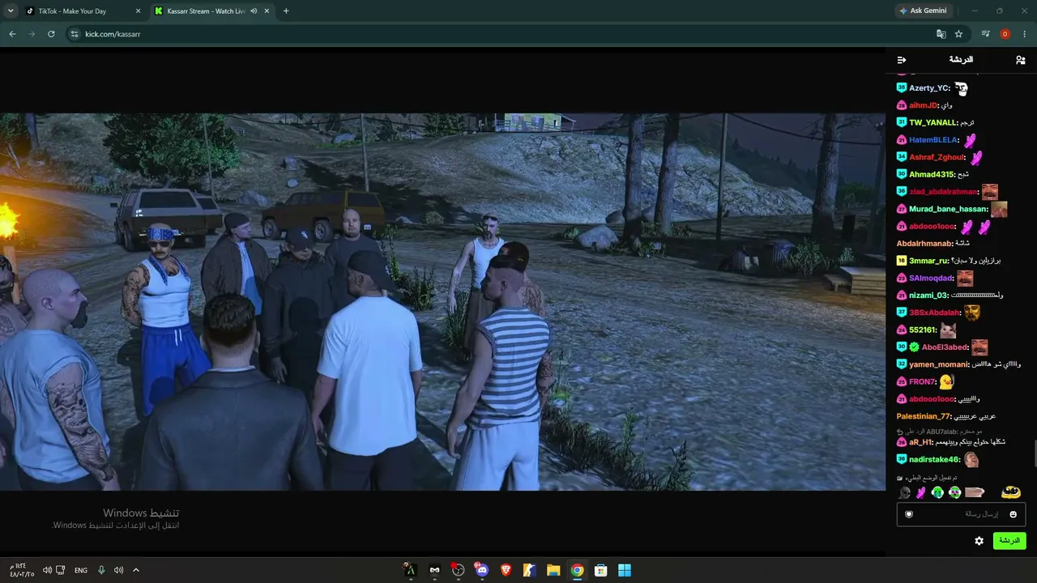Viewport: 1037px width, 583px height.
Task: Bookmark this page with star icon
Action: coord(958,34)
